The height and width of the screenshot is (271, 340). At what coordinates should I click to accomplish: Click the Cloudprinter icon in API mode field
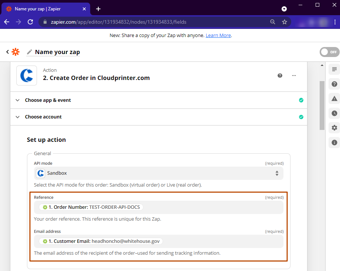pyautogui.click(x=41, y=173)
